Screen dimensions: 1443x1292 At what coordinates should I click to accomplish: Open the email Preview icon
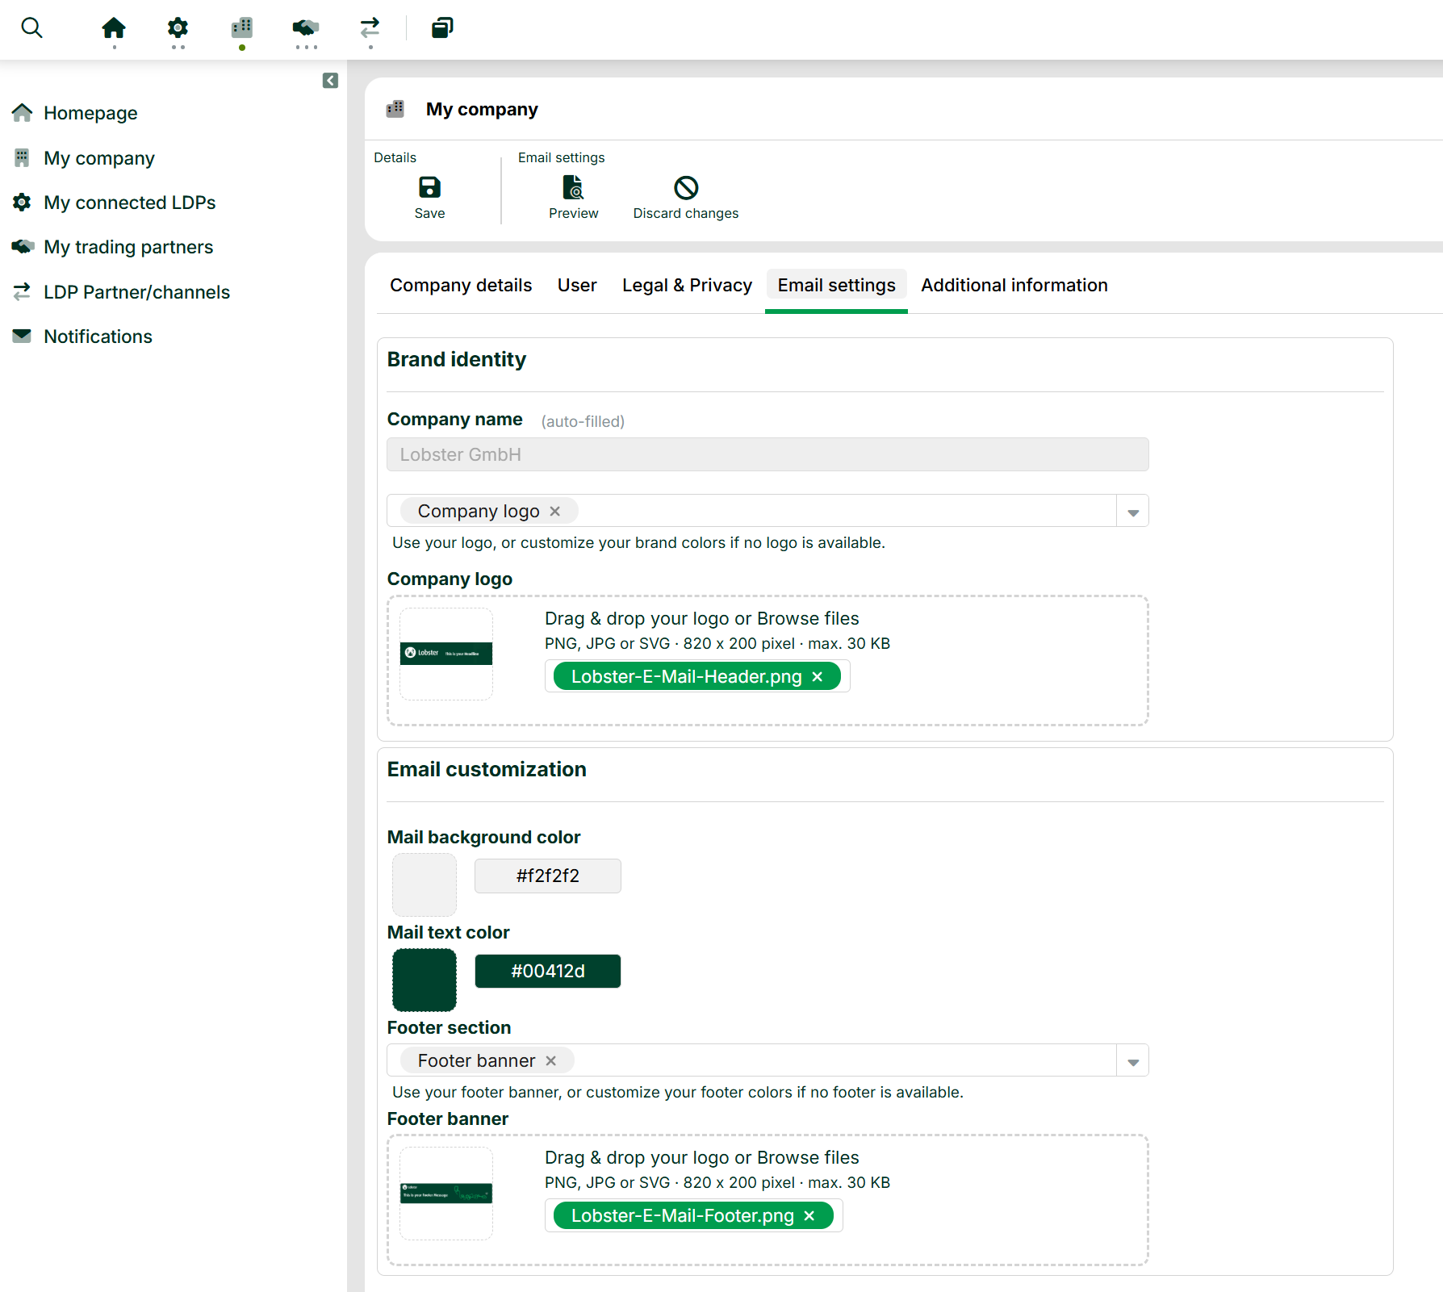coord(573,188)
